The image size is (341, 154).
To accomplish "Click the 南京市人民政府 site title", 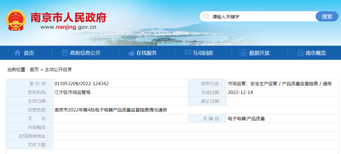I will tap(68, 17).
